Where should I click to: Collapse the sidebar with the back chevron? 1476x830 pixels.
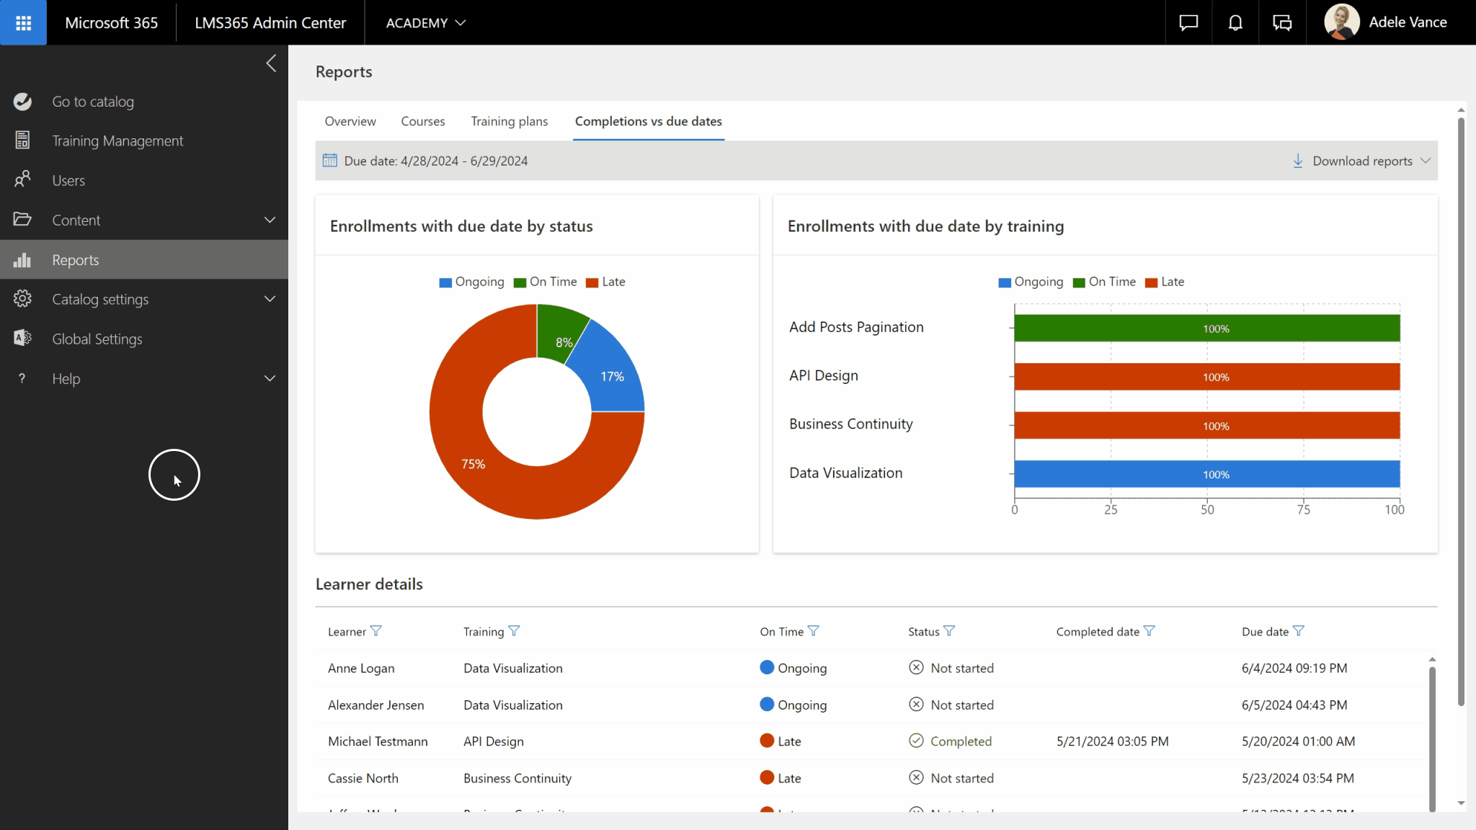pos(271,63)
